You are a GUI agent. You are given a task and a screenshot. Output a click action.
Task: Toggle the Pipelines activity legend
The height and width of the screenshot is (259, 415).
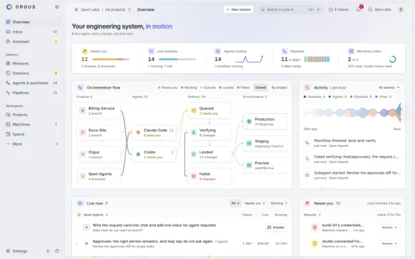point(361,96)
